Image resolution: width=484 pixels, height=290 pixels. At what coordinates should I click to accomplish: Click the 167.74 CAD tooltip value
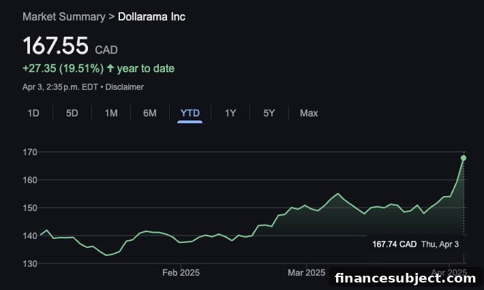(x=394, y=244)
